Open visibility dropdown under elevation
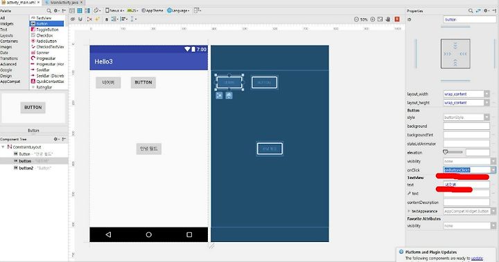Image resolution: width=499 pixels, height=262 pixels. pyautogui.click(x=493, y=161)
